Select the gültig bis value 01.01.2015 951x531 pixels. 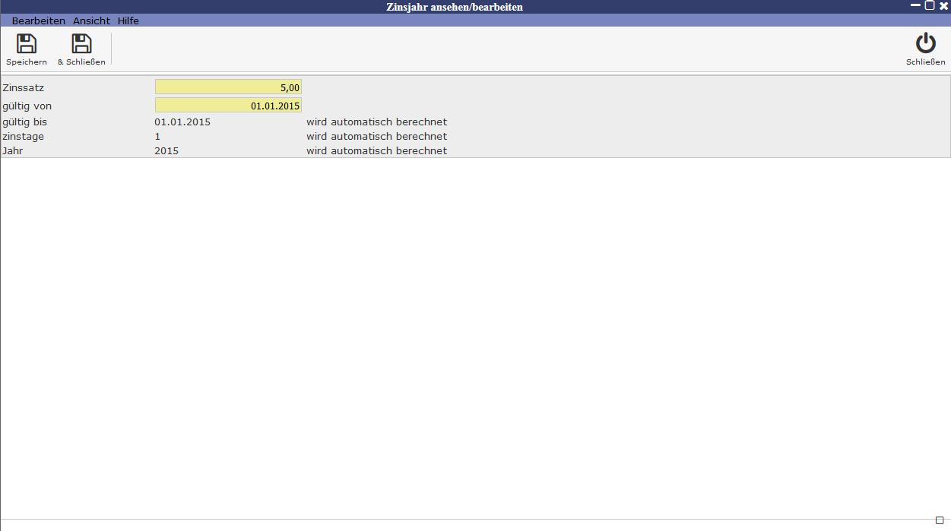pos(182,122)
